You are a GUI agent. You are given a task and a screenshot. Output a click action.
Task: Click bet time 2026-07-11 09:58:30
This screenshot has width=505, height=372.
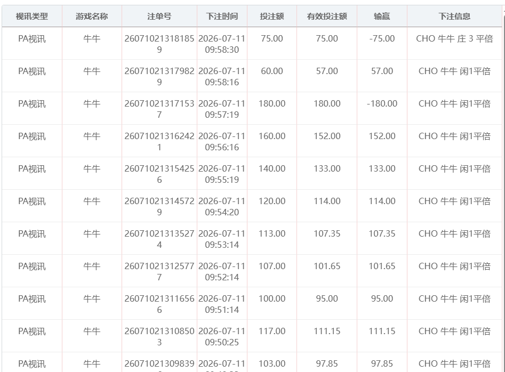coord(222,44)
